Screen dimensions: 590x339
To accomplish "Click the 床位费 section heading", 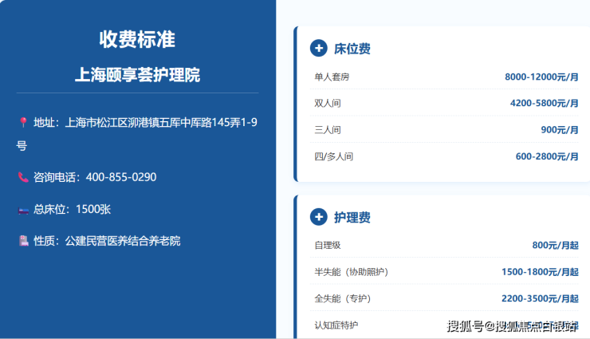I will click(352, 49).
